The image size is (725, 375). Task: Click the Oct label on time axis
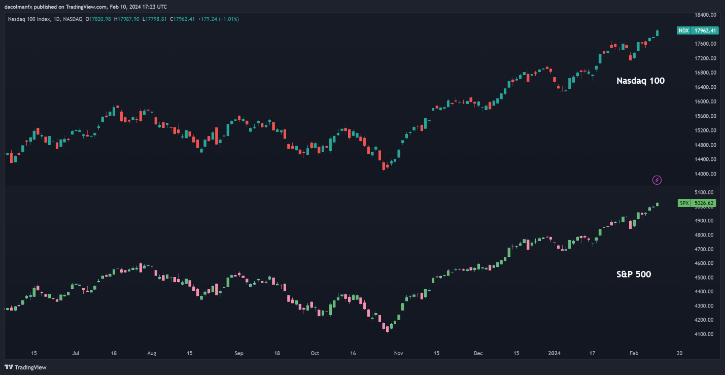coord(315,353)
